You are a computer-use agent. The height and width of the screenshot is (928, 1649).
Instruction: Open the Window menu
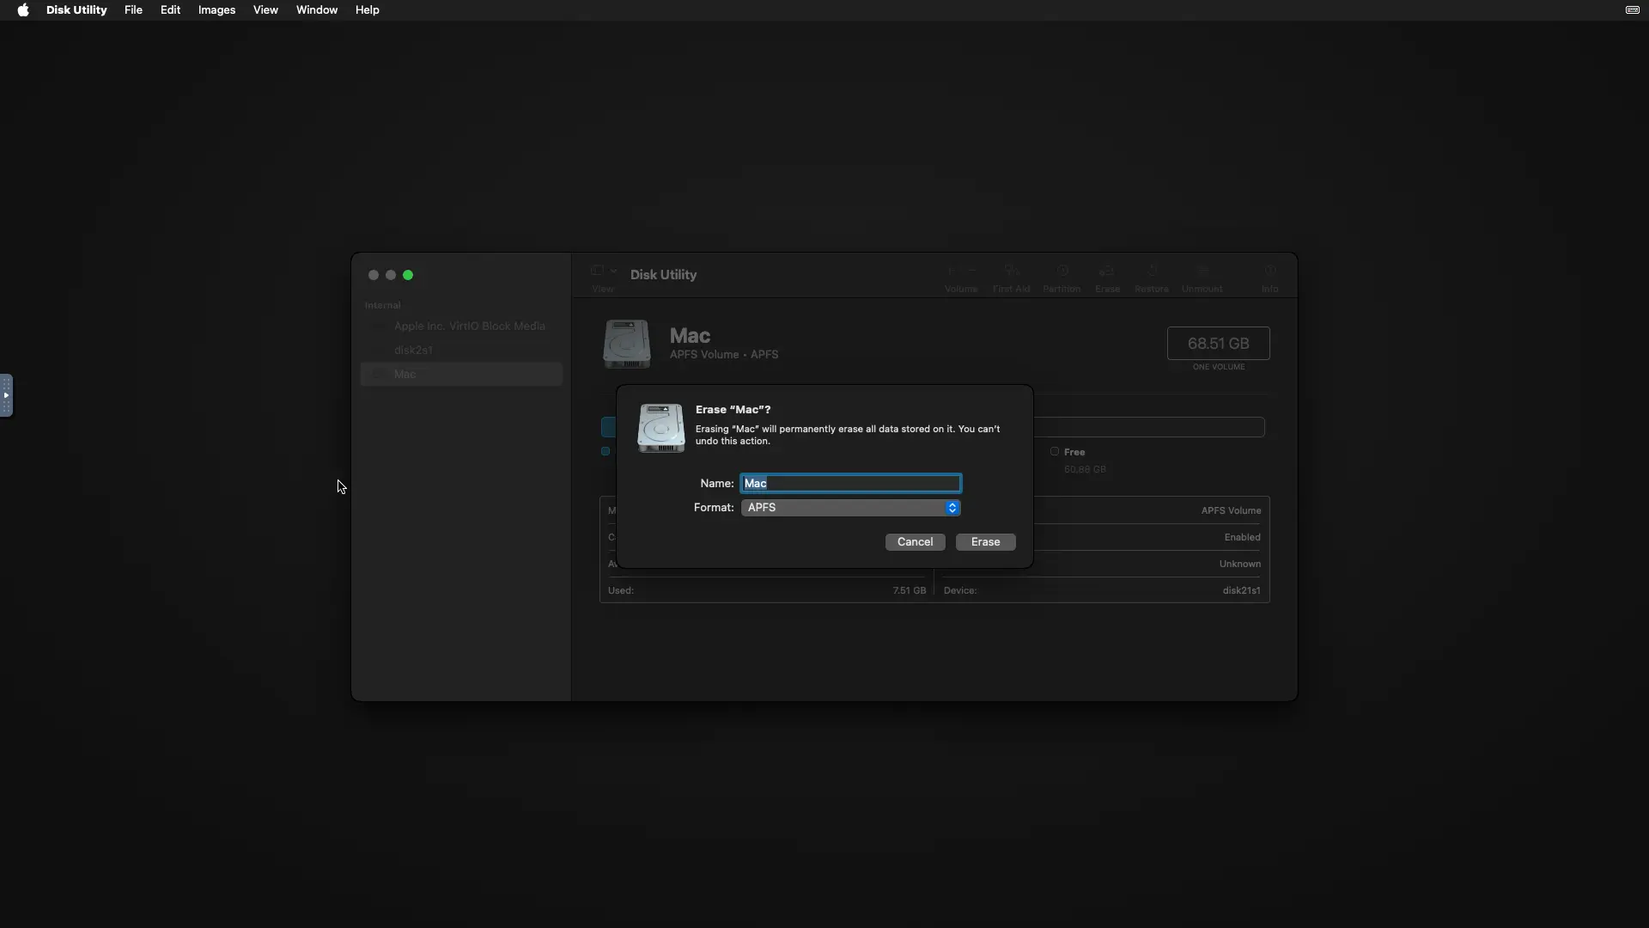coord(317,9)
